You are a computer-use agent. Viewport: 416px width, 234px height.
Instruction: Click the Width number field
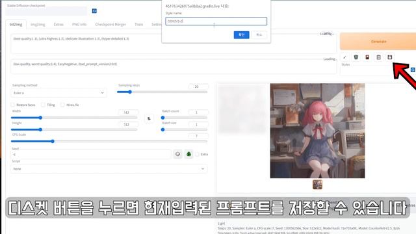tap(128, 112)
